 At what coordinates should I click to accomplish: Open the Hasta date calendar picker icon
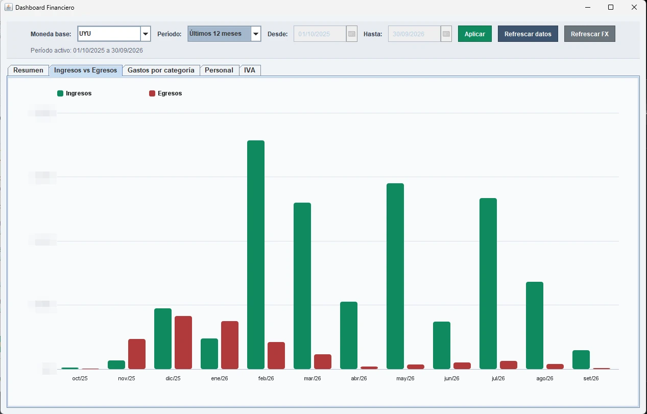click(446, 34)
